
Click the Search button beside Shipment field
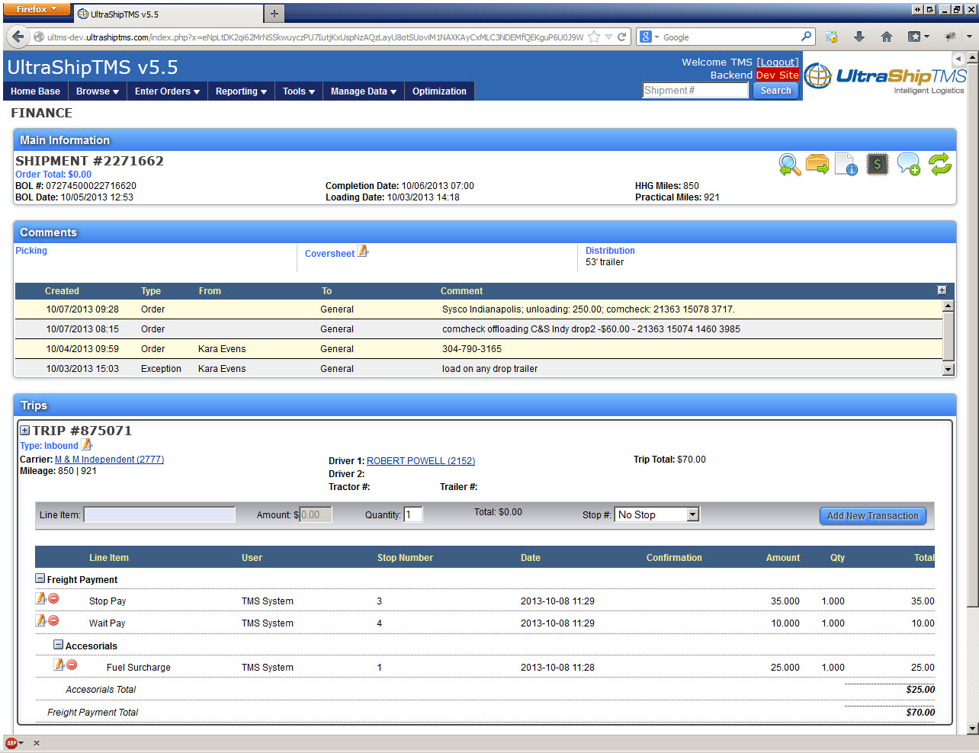click(775, 91)
